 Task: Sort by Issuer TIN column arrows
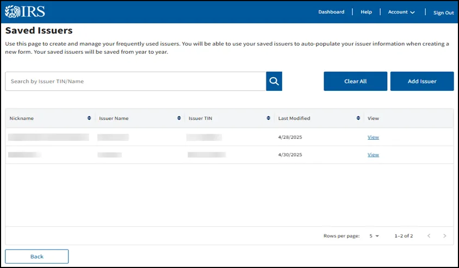[x=268, y=118]
